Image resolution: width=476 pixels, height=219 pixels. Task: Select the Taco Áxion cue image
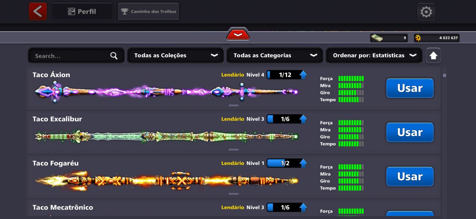click(166, 92)
